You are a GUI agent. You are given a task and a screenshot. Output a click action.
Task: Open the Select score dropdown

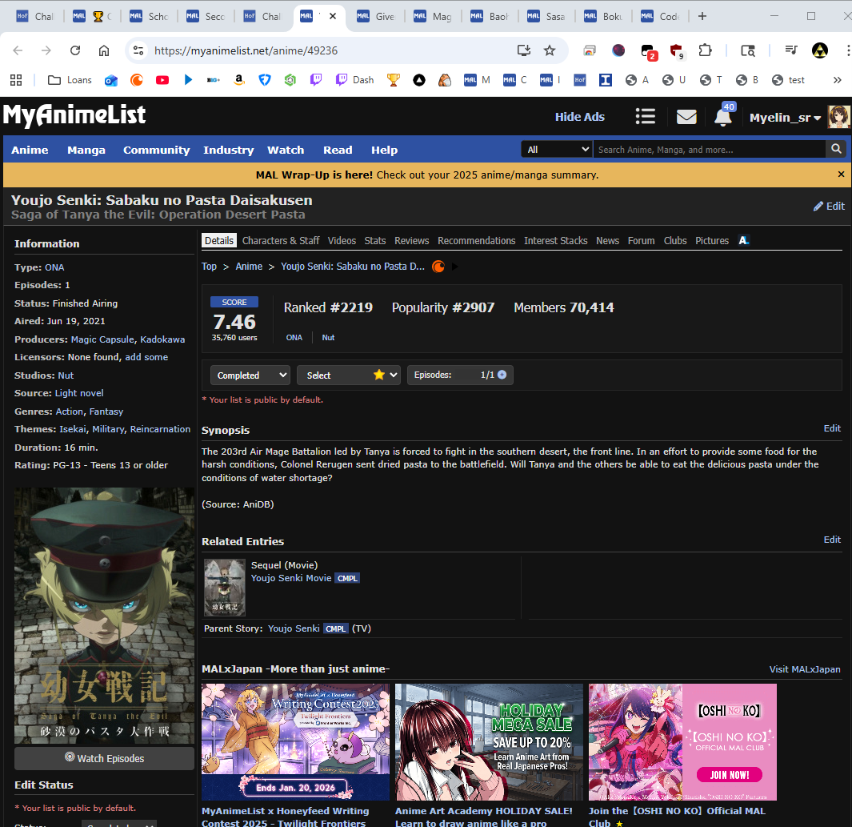(348, 375)
